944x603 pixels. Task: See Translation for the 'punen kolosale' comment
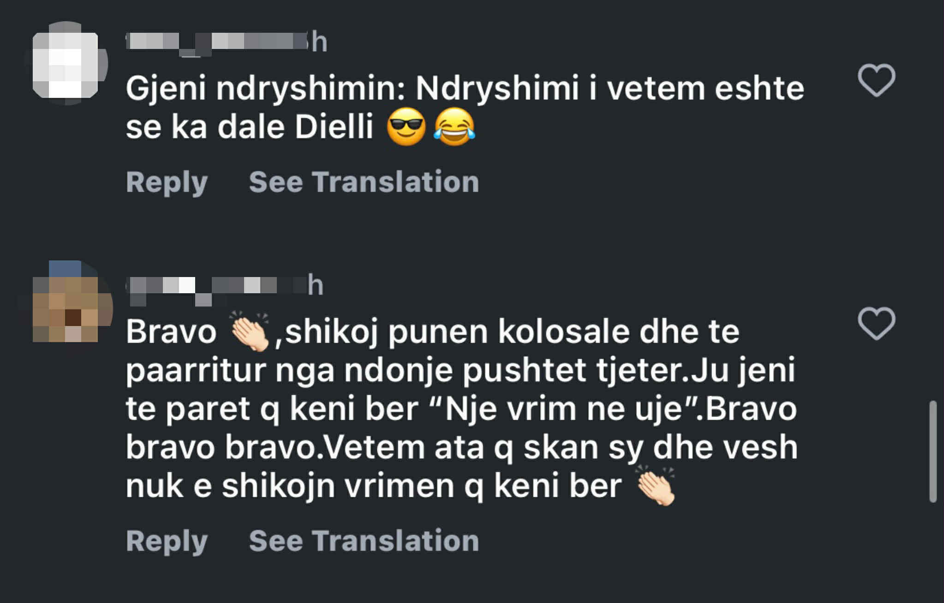click(364, 540)
